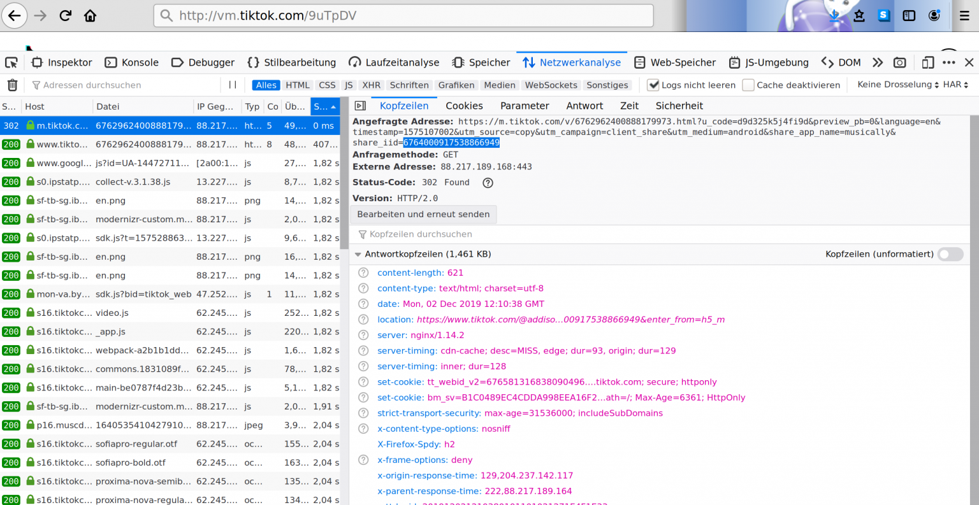Show the browser sidebar via toolbar icon
The image size is (979, 505).
coord(909,15)
